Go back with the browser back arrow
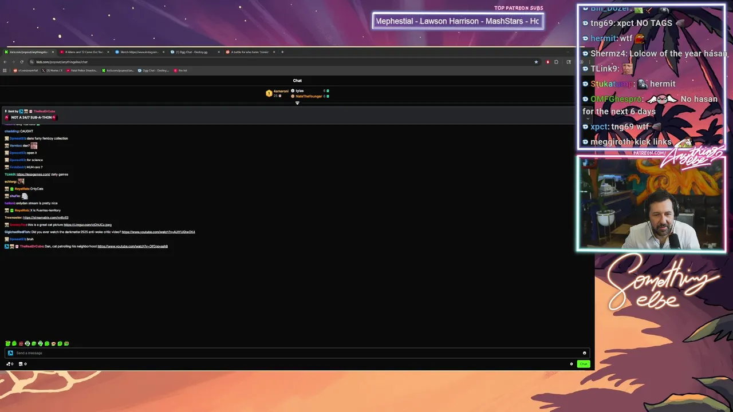The height and width of the screenshot is (412, 733). pos(5,62)
